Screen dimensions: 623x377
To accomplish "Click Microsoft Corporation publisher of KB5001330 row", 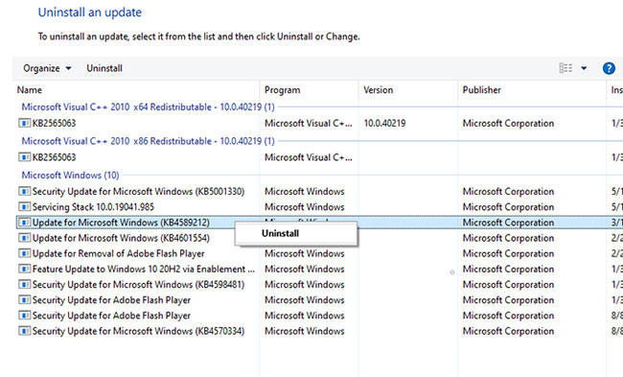I will 508,192.
